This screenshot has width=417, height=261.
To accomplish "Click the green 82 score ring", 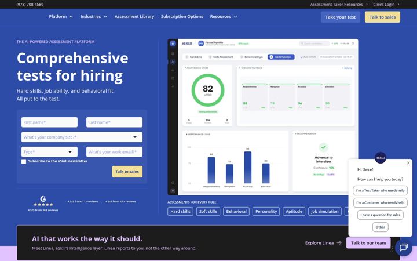I will pos(208,90).
